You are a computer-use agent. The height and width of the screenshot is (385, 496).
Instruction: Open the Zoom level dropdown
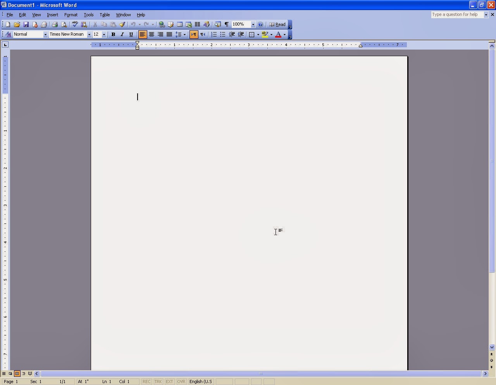tap(253, 24)
